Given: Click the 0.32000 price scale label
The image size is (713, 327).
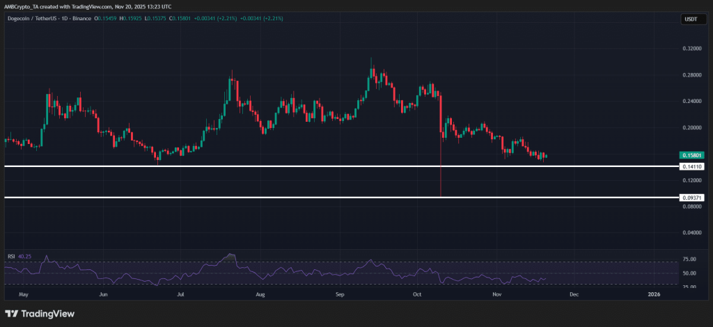Looking at the screenshot, I should (693, 49).
